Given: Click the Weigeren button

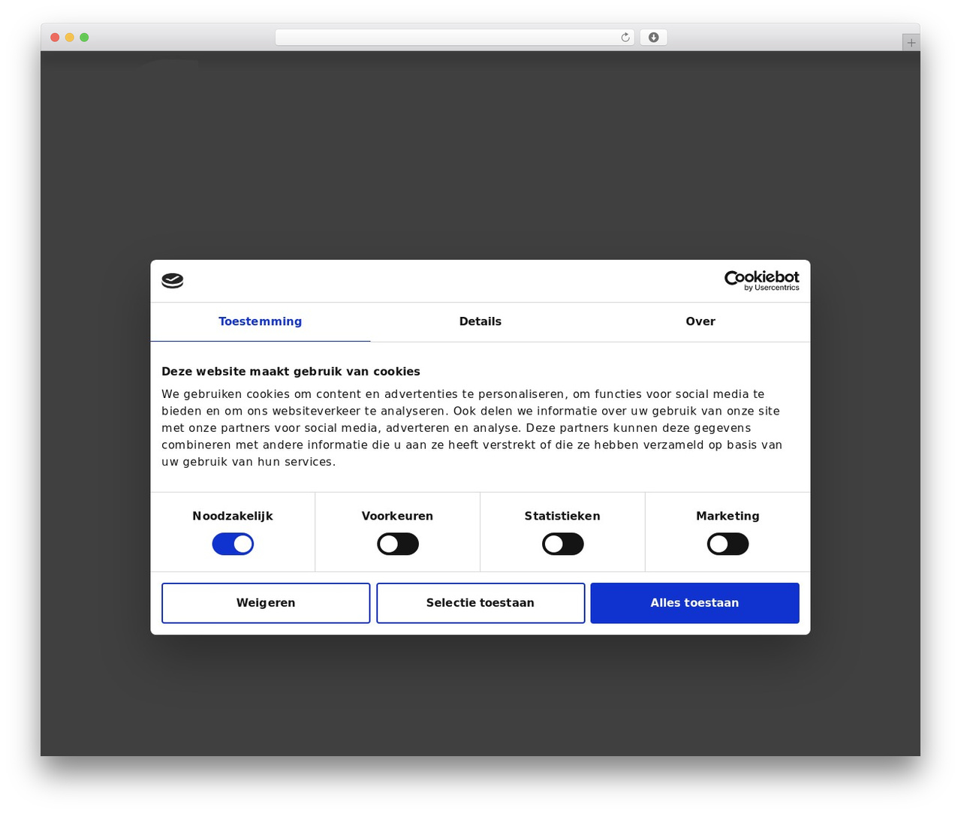Looking at the screenshot, I should pyautogui.click(x=266, y=603).
